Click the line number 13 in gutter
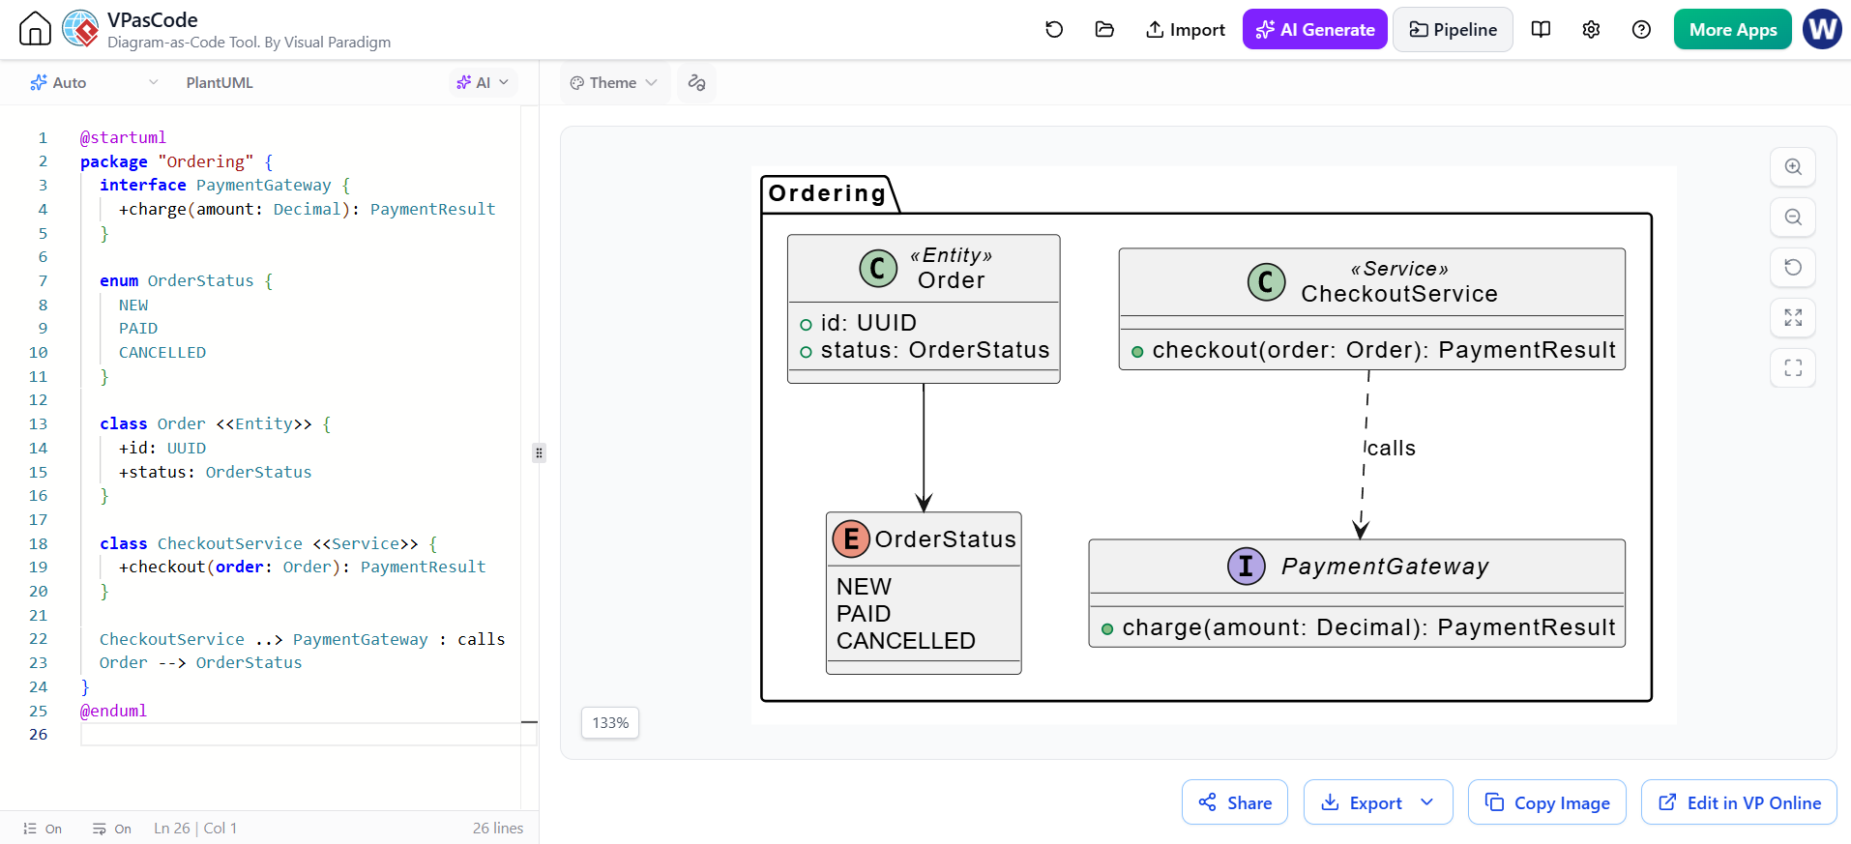 pos(38,423)
